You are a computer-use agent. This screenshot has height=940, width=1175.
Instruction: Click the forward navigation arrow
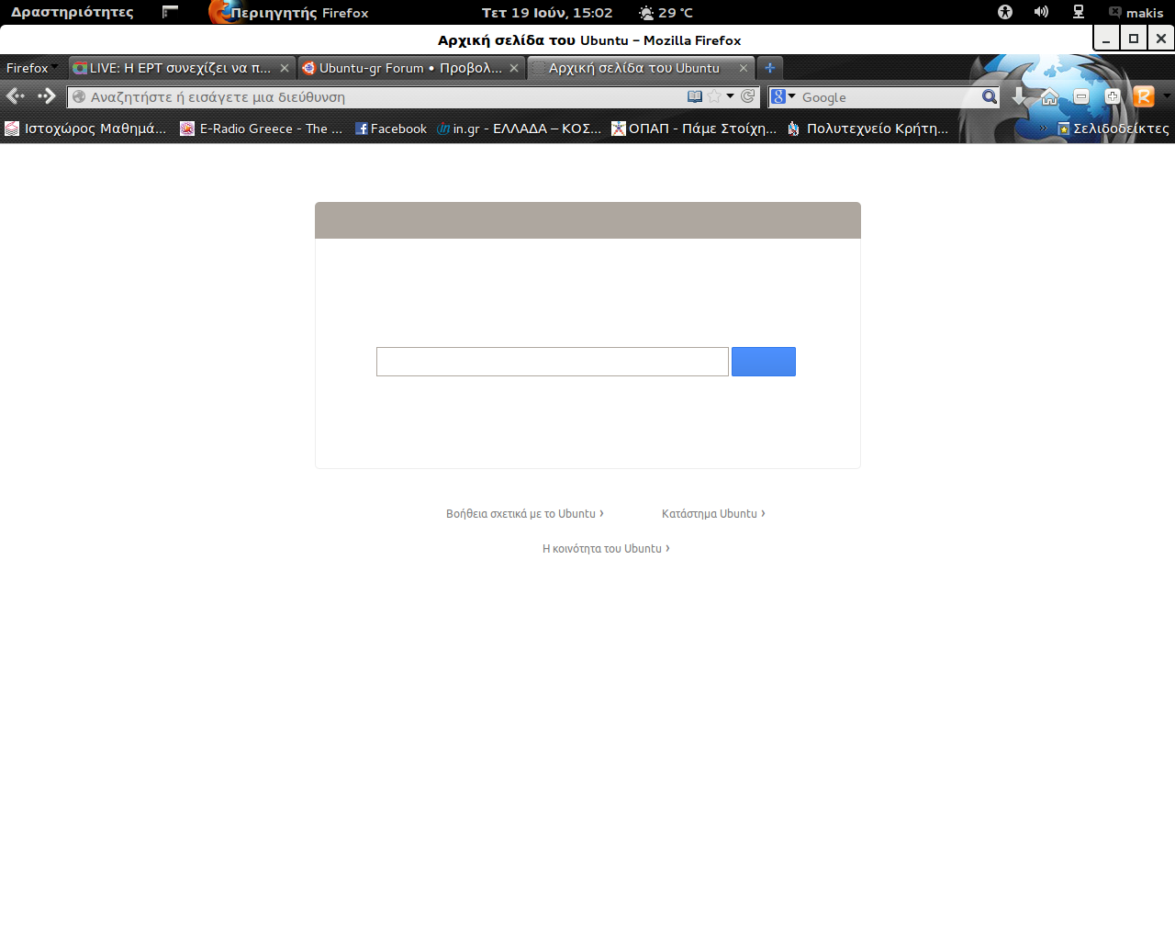pos(47,96)
